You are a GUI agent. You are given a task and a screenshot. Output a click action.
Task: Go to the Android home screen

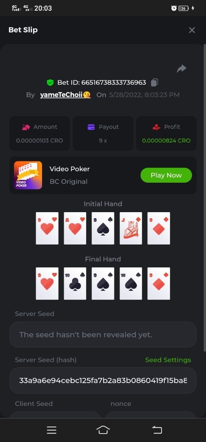click(x=103, y=430)
